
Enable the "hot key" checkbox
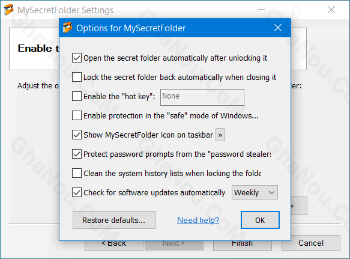click(77, 96)
